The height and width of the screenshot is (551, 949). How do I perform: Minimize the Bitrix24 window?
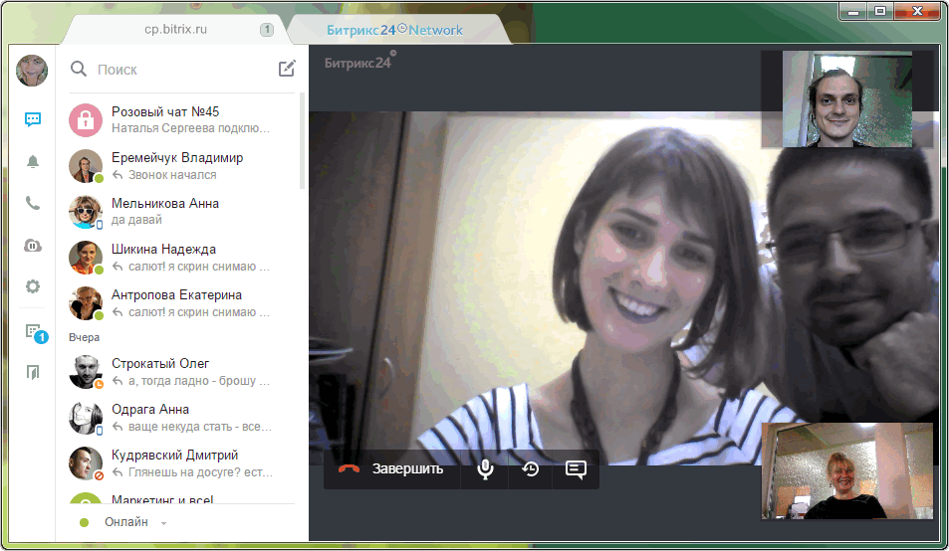click(853, 12)
